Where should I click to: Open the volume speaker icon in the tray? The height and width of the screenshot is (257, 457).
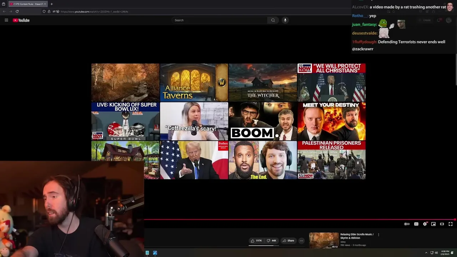tap(436, 253)
